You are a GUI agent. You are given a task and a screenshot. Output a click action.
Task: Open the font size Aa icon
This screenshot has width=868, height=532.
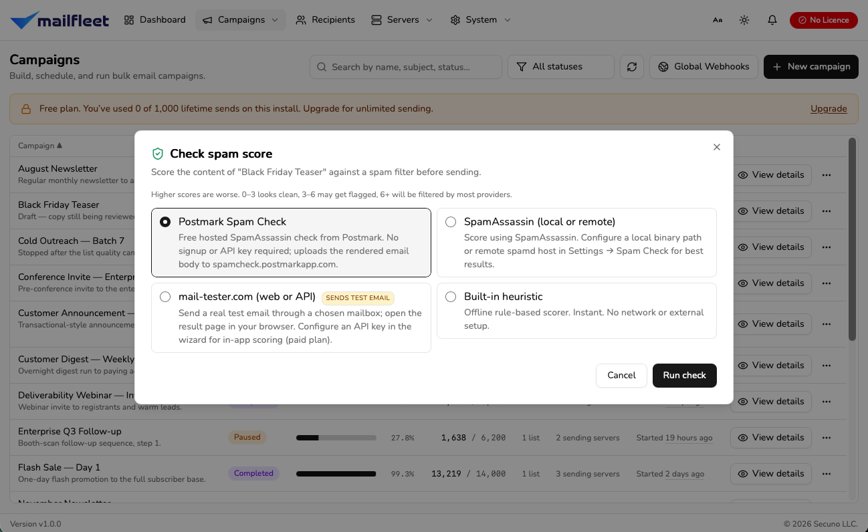tap(718, 20)
